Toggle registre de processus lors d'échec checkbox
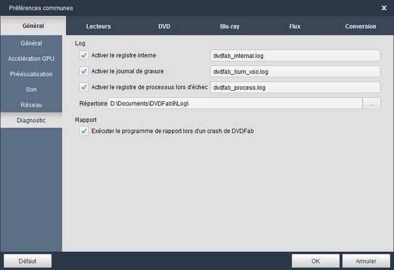 point(84,87)
